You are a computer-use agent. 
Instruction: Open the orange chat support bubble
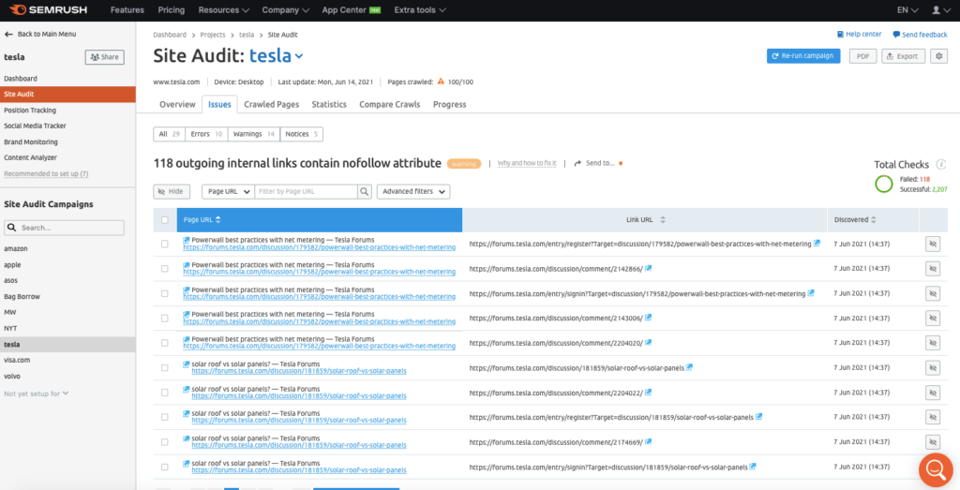[x=935, y=469]
